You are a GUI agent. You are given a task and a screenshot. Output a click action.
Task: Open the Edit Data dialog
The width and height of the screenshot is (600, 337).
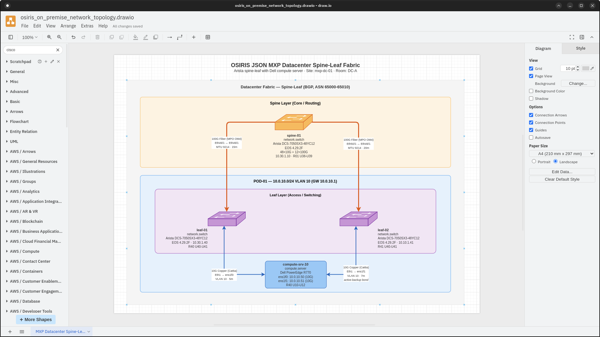pyautogui.click(x=562, y=172)
